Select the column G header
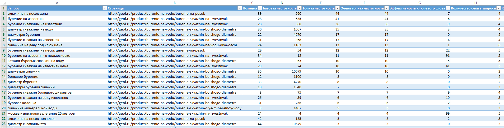 click(419, 3)
